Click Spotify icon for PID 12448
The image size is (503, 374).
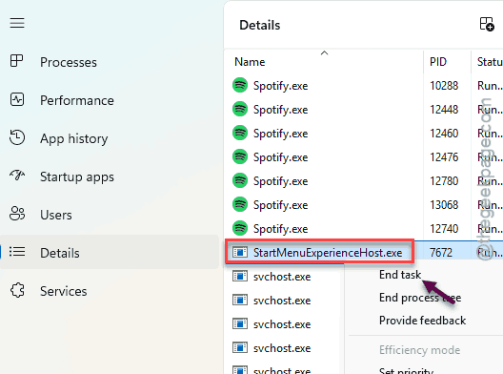(240, 109)
